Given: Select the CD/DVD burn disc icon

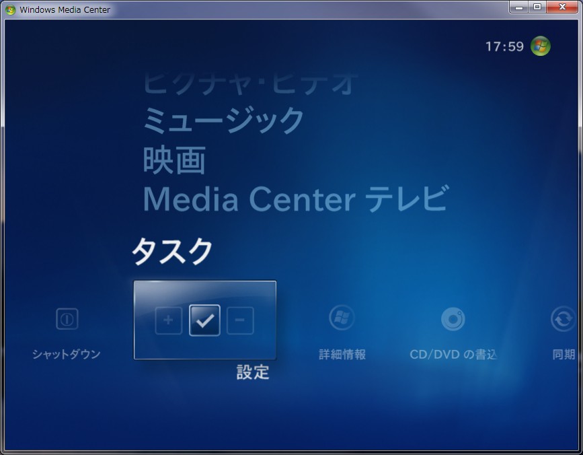Looking at the screenshot, I should [x=453, y=318].
